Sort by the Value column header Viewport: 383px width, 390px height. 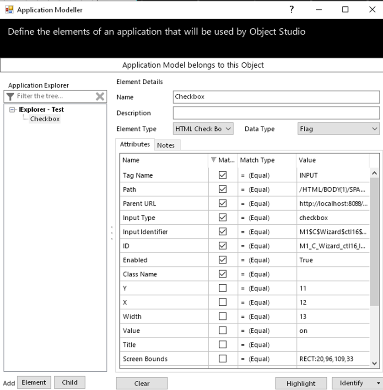click(333, 160)
